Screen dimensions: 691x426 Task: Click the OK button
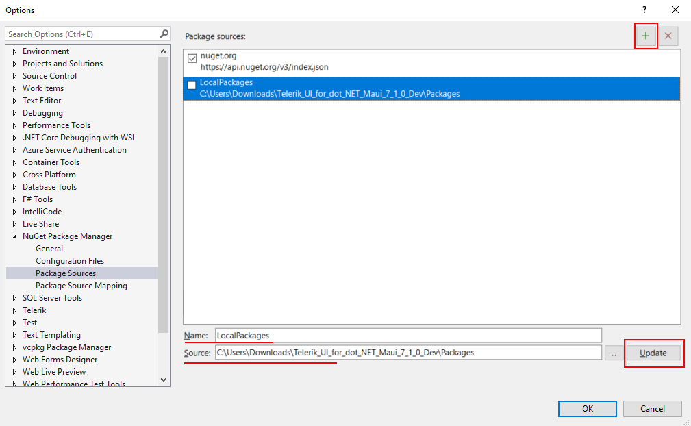click(x=587, y=408)
